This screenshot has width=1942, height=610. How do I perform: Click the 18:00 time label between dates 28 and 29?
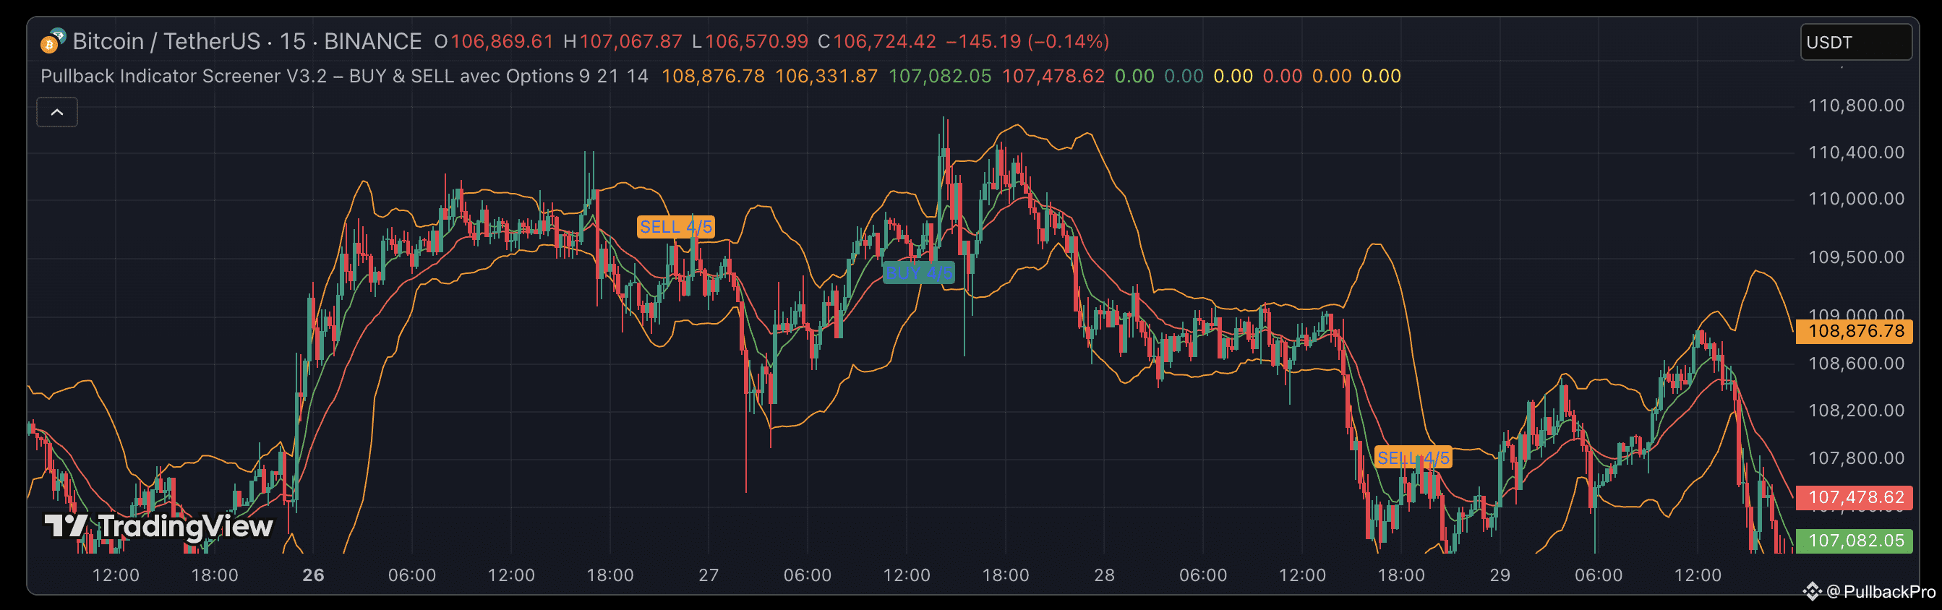(x=1401, y=575)
